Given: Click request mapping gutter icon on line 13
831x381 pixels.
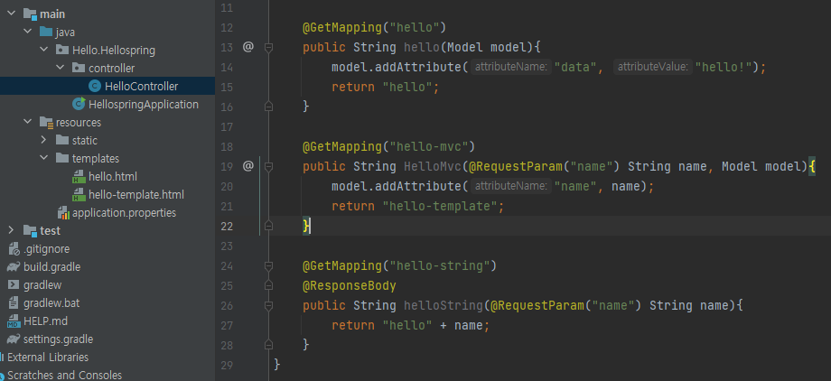Looking at the screenshot, I should pos(248,47).
